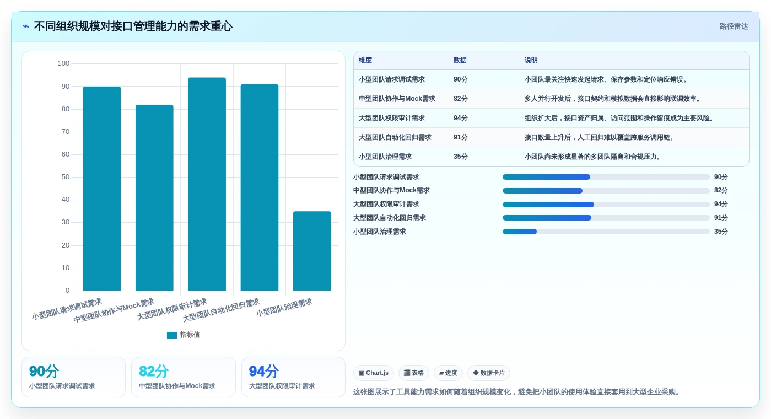Click the 数据卡片 tag chip
This screenshot has width=771, height=419.
489,373
